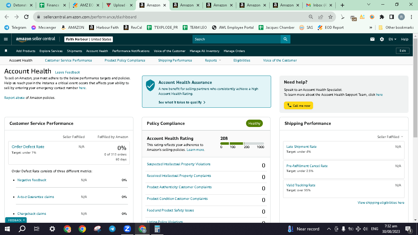
Task: Click the Edit button in the navigation bar
Action: [x=403, y=51]
